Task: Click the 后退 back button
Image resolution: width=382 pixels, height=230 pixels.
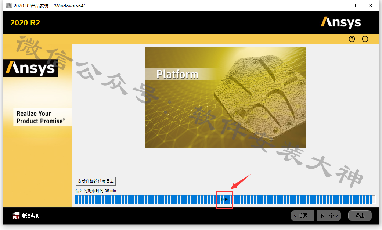Action: pyautogui.click(x=303, y=216)
